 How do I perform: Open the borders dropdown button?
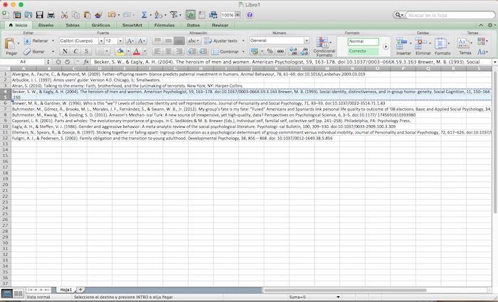tap(103, 51)
